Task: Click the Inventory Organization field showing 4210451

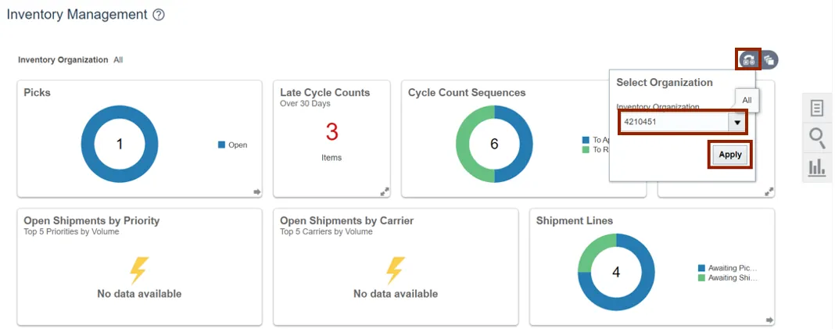Action: click(673, 122)
